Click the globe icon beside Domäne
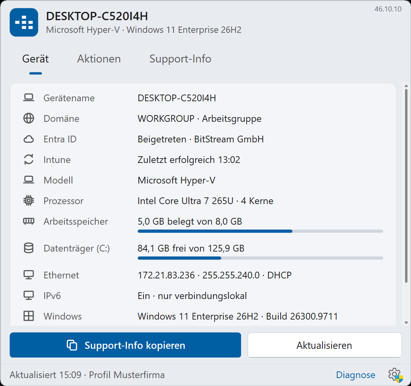Screen dimensions: 411x386 click(x=28, y=118)
